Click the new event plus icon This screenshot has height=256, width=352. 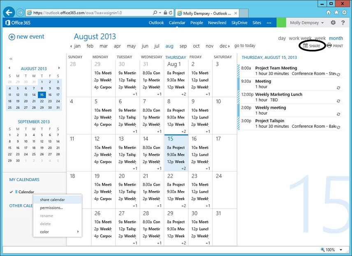[12, 37]
